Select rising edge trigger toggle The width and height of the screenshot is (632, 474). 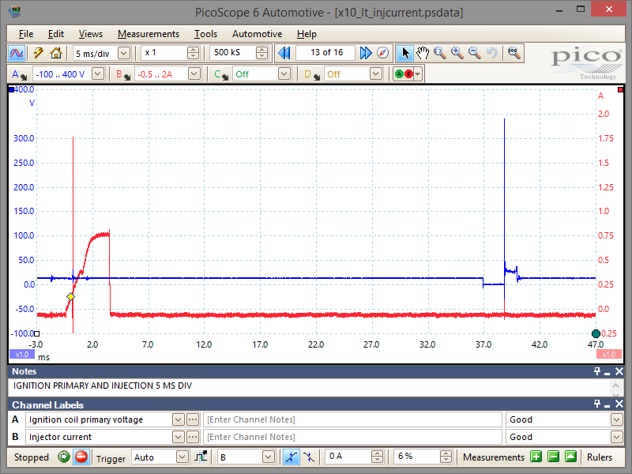point(291,457)
